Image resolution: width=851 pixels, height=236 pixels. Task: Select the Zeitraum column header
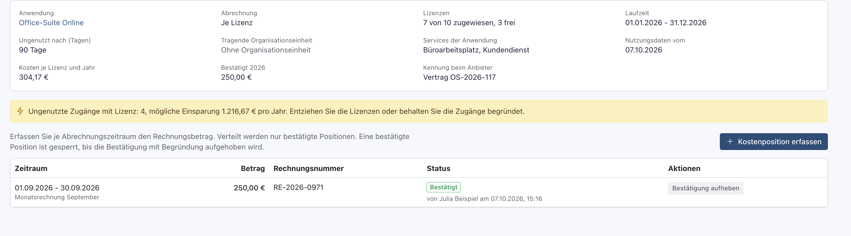point(31,168)
